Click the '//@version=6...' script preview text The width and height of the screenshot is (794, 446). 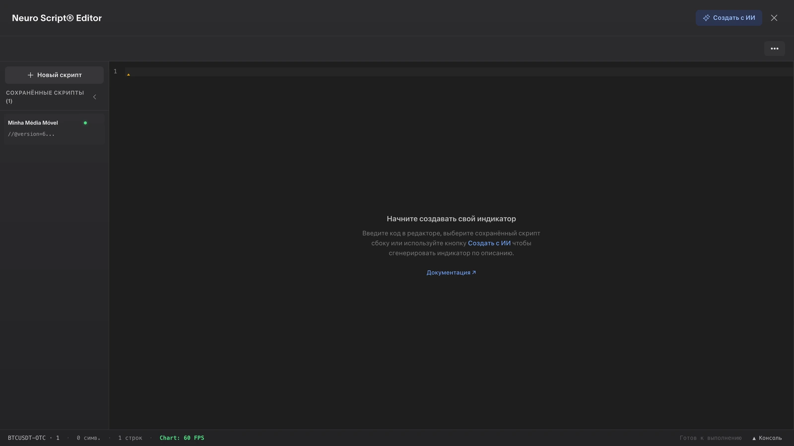coord(31,134)
